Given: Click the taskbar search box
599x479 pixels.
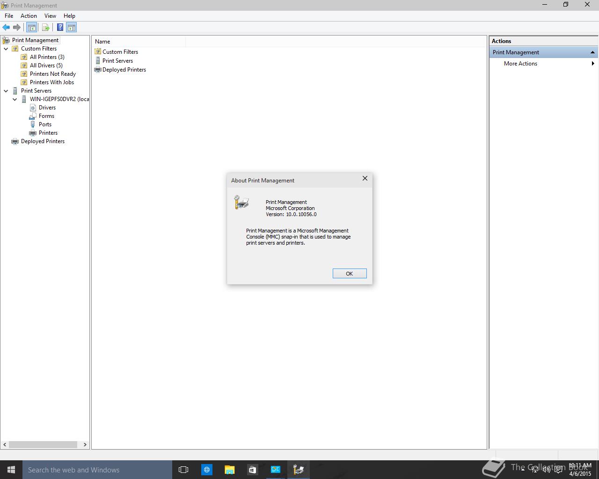Looking at the screenshot, I should [x=97, y=470].
